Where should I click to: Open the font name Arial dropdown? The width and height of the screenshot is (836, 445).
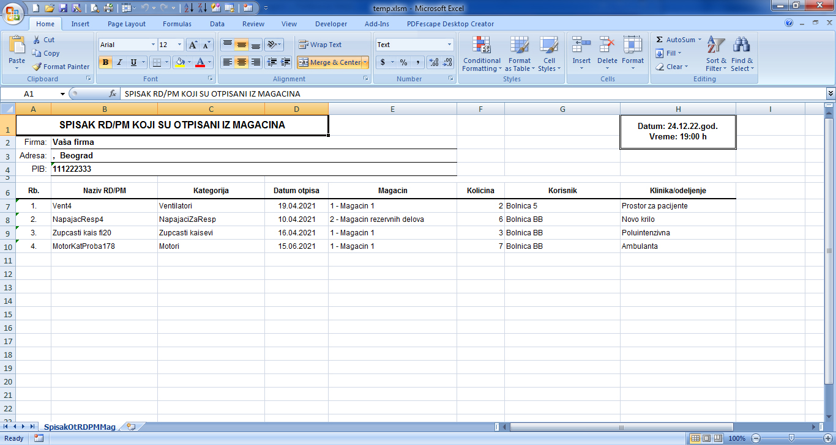click(153, 45)
